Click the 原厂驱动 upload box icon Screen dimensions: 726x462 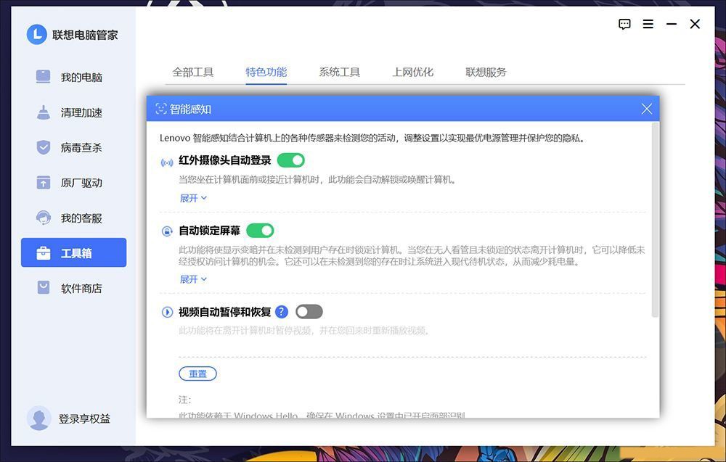tap(43, 183)
